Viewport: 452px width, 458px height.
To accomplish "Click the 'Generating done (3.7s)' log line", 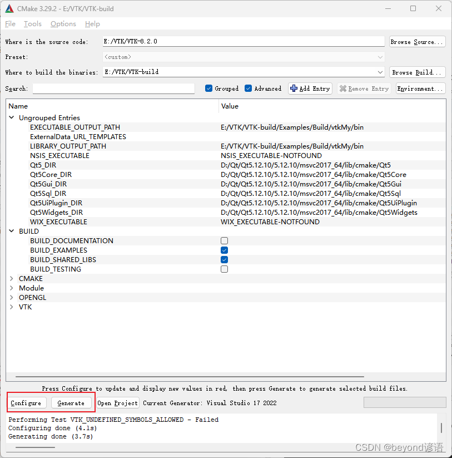I will pyautogui.click(x=51, y=436).
